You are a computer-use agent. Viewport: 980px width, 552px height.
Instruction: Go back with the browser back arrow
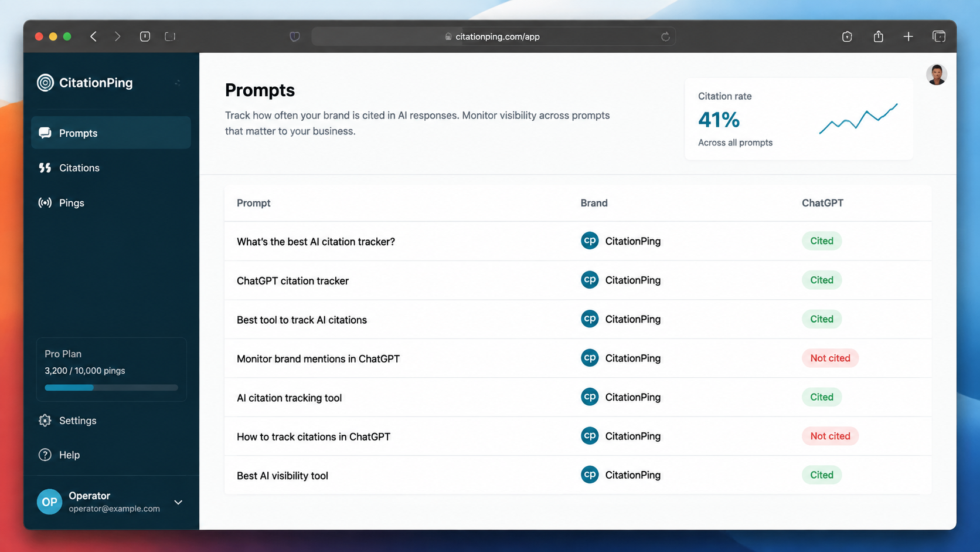tap(94, 36)
